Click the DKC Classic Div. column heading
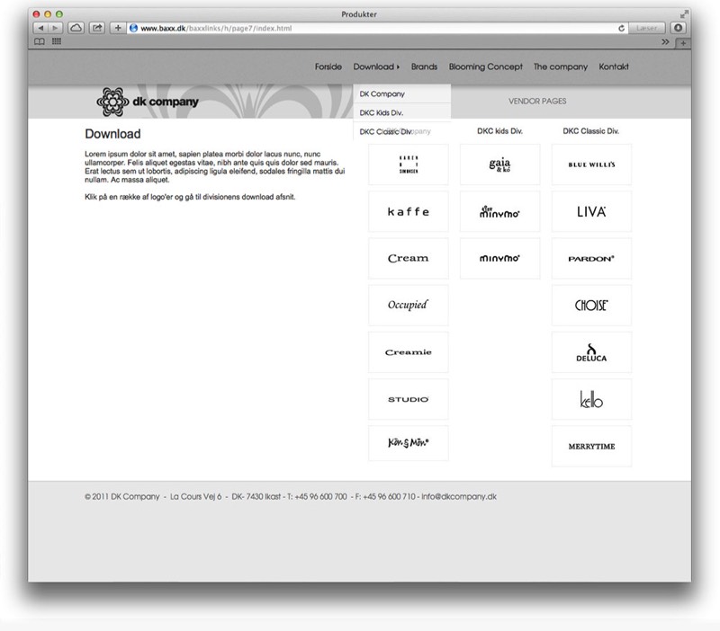Screen dimensions: 720x631 point(591,131)
